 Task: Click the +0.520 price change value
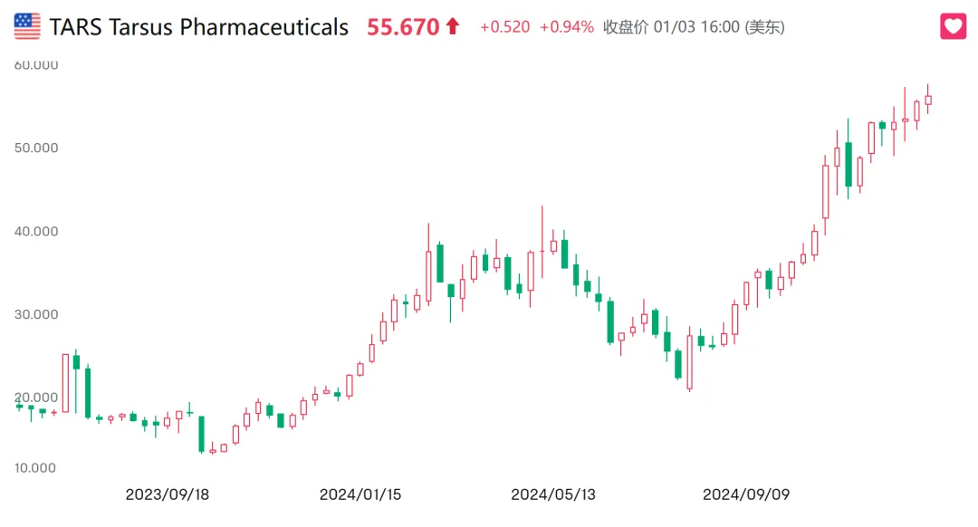pos(504,27)
